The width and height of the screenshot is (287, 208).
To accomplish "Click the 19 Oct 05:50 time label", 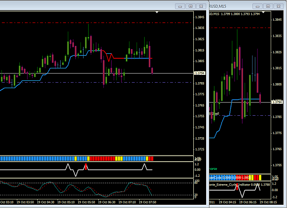I will [86, 202].
